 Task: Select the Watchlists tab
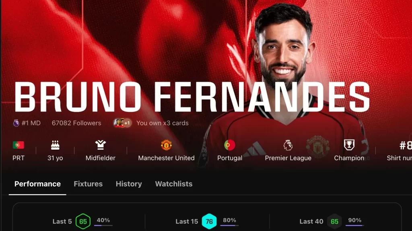[x=174, y=184]
